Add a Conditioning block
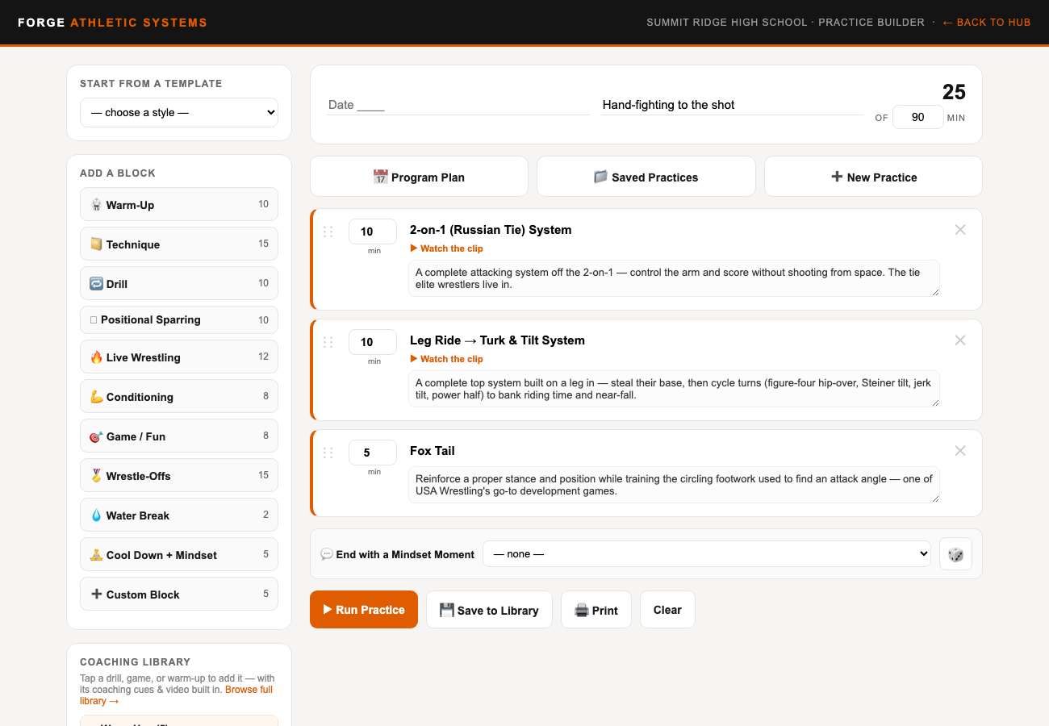The image size is (1049, 726). (179, 396)
